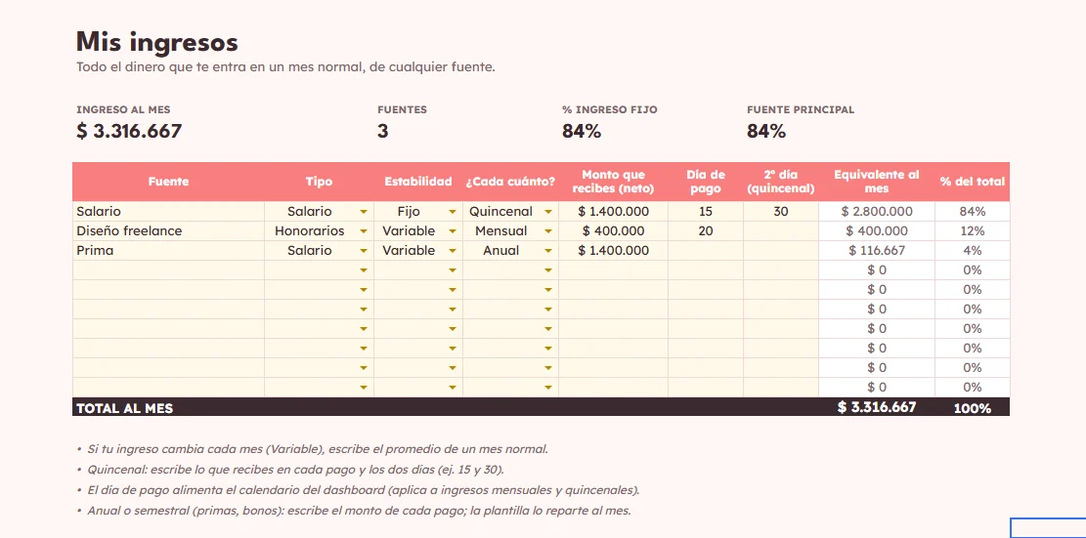Select the 2° día cell showing 30

(x=781, y=212)
